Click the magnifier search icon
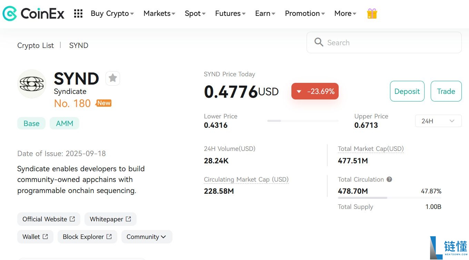Viewport: 469px width, 260px height. point(319,42)
